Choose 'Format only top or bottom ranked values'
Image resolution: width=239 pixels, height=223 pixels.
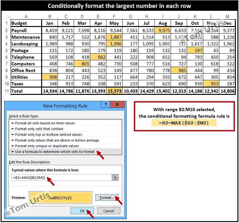[66, 134]
